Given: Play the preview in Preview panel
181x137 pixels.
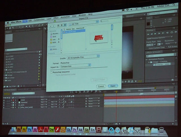Looking at the screenshot, I should [155, 34].
